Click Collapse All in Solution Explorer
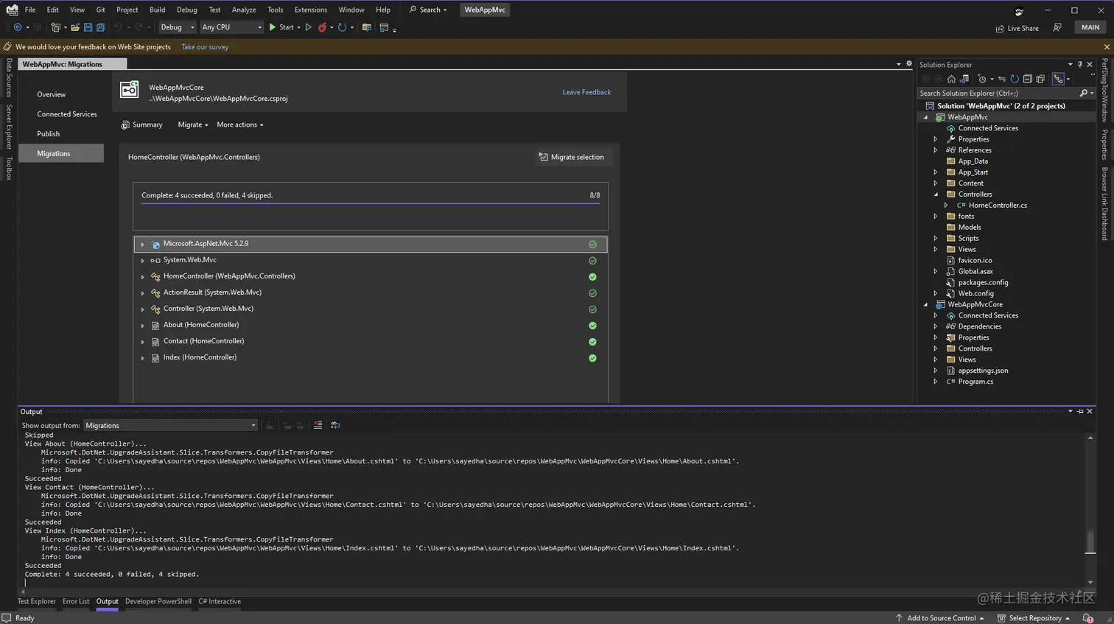The image size is (1114, 624). 1027,79
